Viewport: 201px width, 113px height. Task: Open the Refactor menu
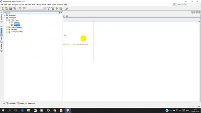28,5
